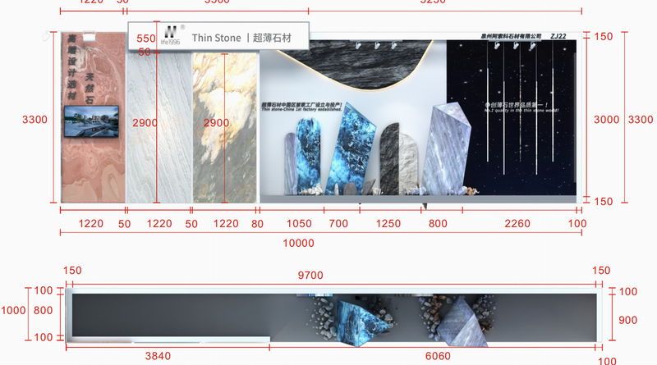Screen dimensions: 657x365
Task: Click the "700" dimension label
Action: 338,224
